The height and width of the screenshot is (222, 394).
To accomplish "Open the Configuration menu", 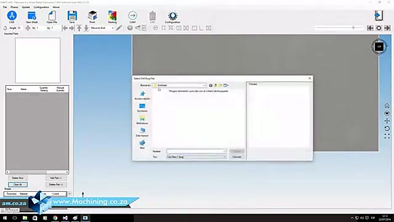I will point(41,7).
